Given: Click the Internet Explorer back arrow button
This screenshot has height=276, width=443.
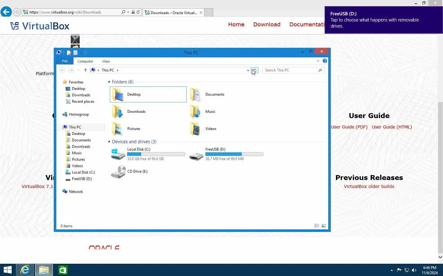Looking at the screenshot, I should point(6,12).
